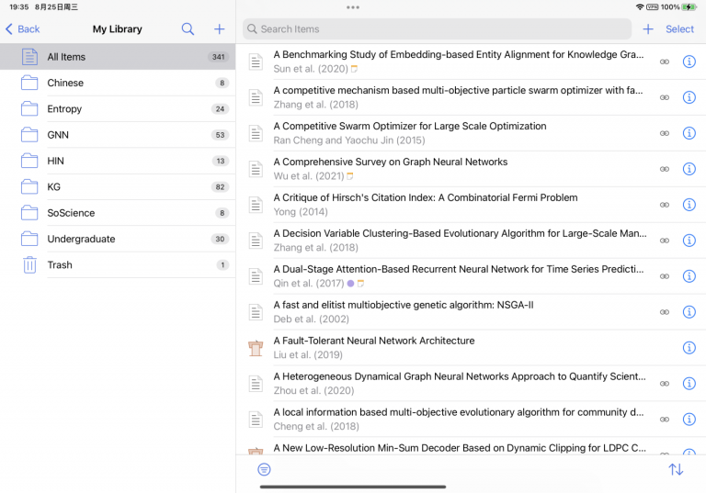Tap the sort order arrows icon

tap(676, 469)
